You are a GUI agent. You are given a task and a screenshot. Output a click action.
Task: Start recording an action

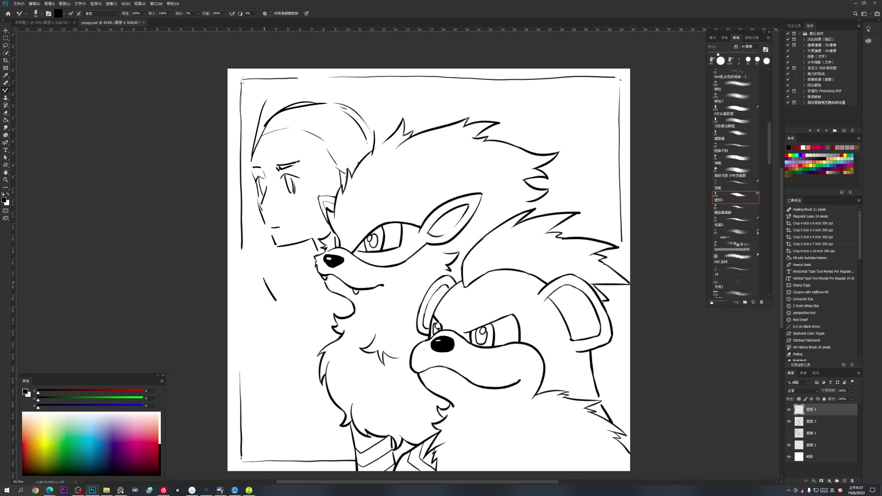818,130
